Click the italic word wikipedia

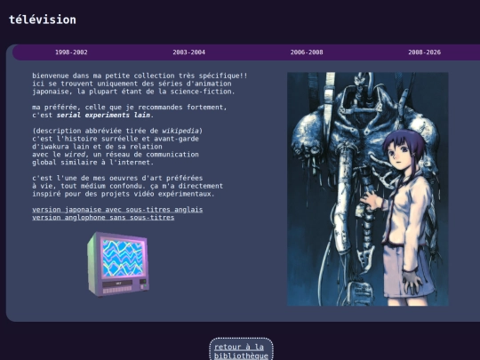180,131
